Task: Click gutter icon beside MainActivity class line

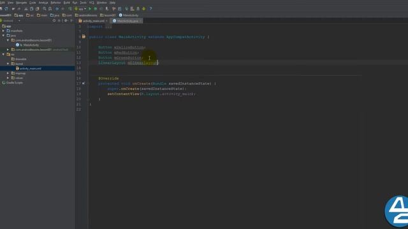Action: [x=84, y=37]
